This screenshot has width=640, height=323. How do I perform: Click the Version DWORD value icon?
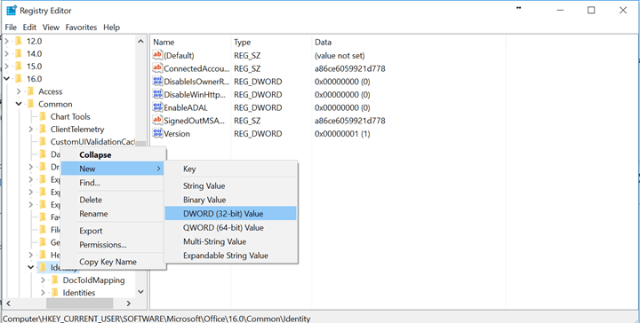click(157, 133)
